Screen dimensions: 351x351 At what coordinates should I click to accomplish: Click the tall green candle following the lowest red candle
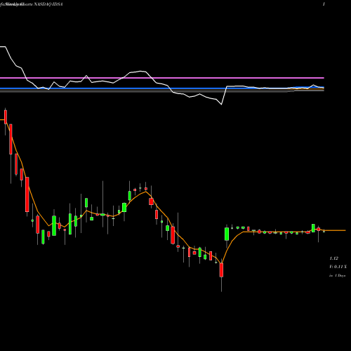pos(227,234)
